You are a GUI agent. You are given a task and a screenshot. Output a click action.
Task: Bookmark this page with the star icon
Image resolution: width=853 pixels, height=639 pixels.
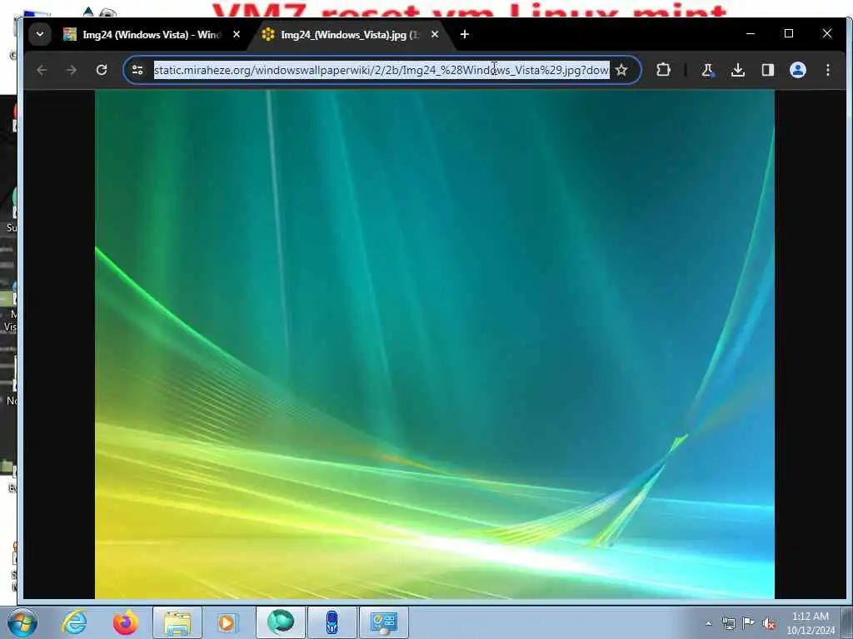pos(621,70)
